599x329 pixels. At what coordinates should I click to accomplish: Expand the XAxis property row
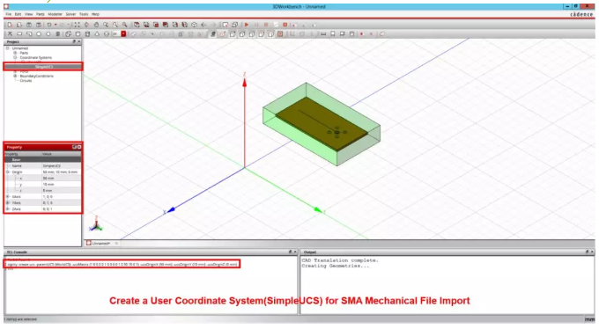point(8,196)
